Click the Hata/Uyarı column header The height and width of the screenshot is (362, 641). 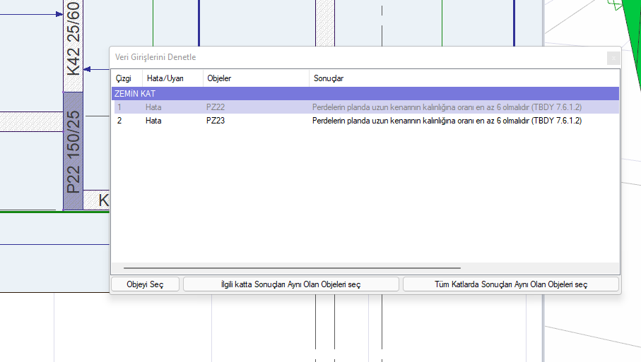[x=164, y=78]
